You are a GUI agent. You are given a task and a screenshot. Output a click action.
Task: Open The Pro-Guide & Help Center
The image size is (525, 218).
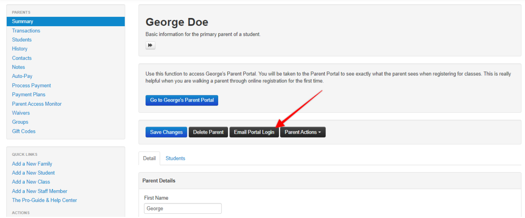point(44,200)
